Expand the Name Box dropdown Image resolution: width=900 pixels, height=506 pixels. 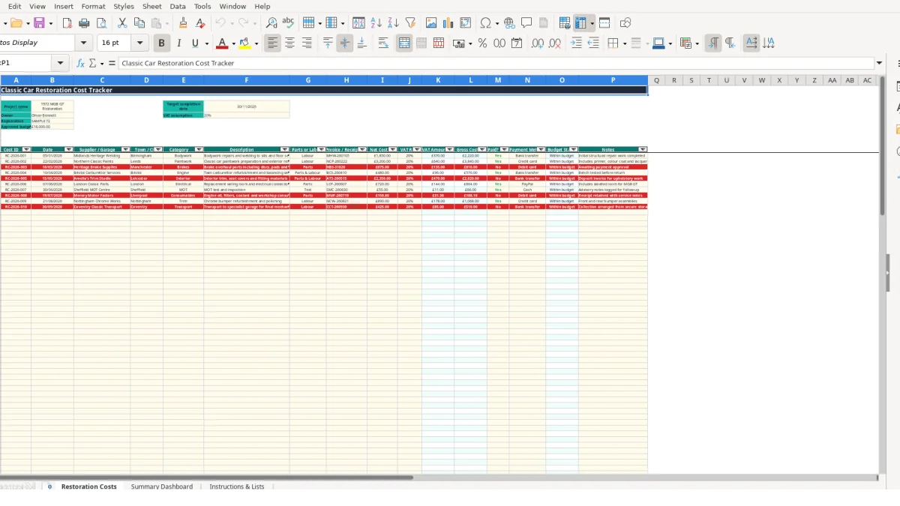61,64
